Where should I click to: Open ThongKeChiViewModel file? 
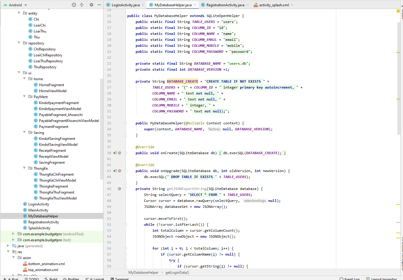57,180
